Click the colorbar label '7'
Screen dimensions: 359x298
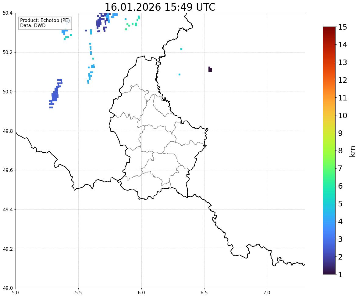pyautogui.click(x=340, y=168)
